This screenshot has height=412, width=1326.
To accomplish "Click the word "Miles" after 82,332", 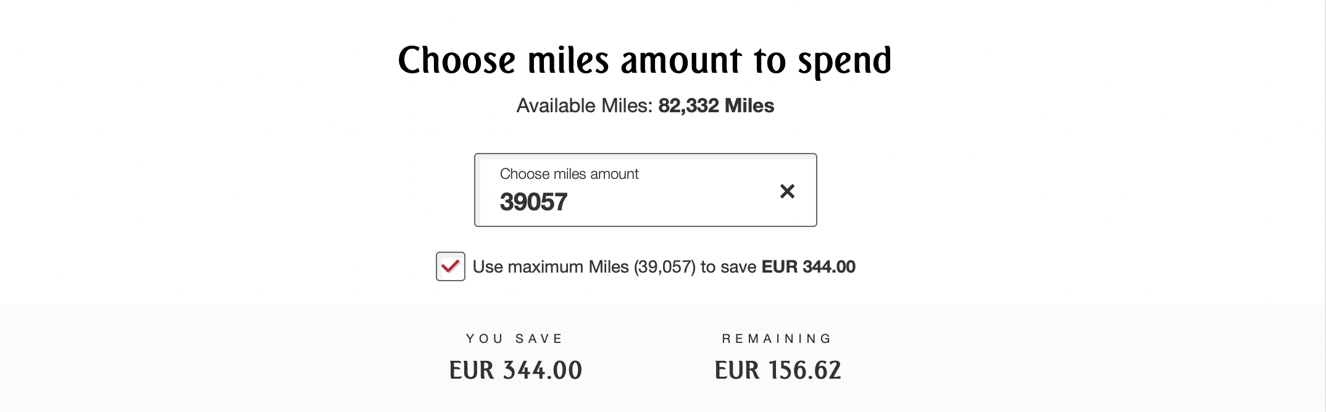I will tap(749, 106).
